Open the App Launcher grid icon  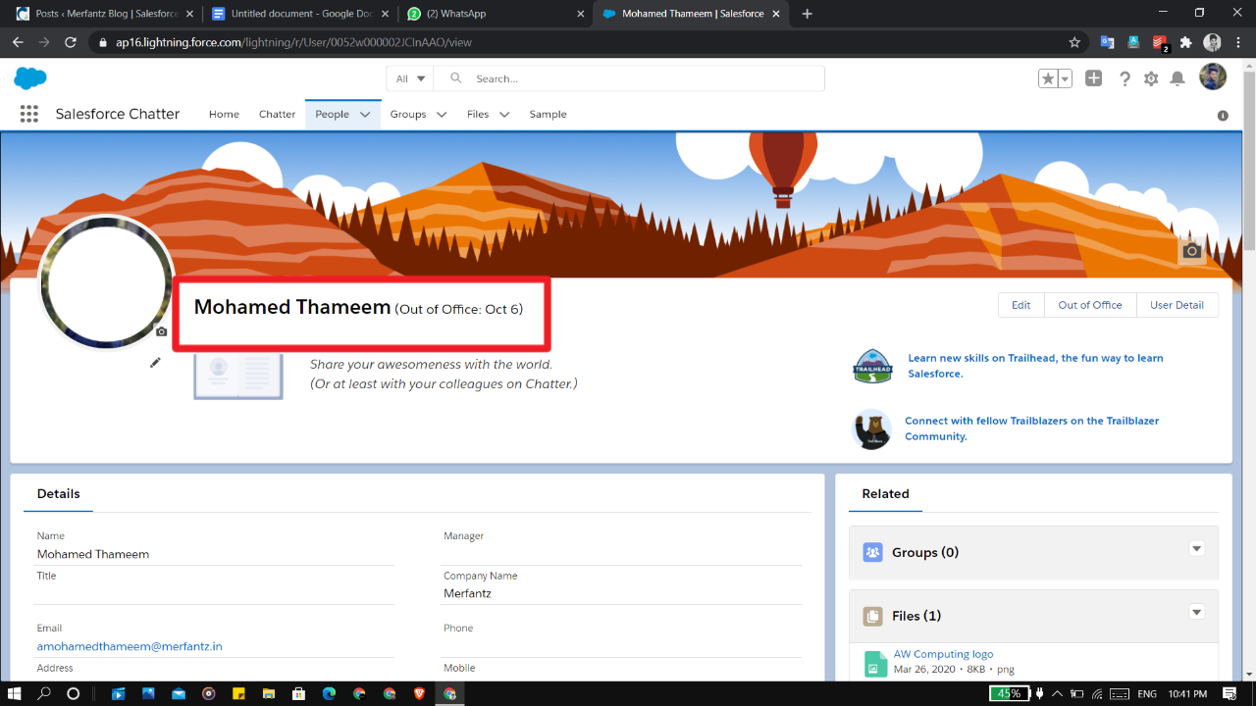coord(29,114)
